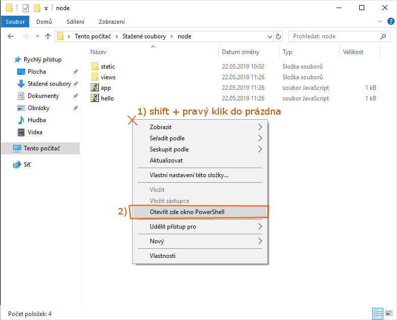Image resolution: width=397 pixels, height=320 pixels.
Task: Open the Help question mark icon
Action: [390, 22]
